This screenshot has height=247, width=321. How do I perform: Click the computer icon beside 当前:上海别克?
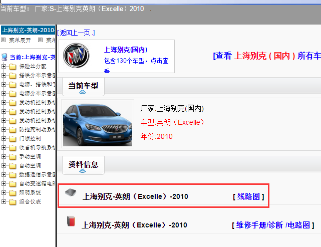click(4, 57)
